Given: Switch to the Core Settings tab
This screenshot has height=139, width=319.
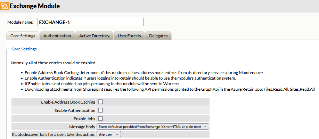Looking at the screenshot, I should [x=23, y=36].
